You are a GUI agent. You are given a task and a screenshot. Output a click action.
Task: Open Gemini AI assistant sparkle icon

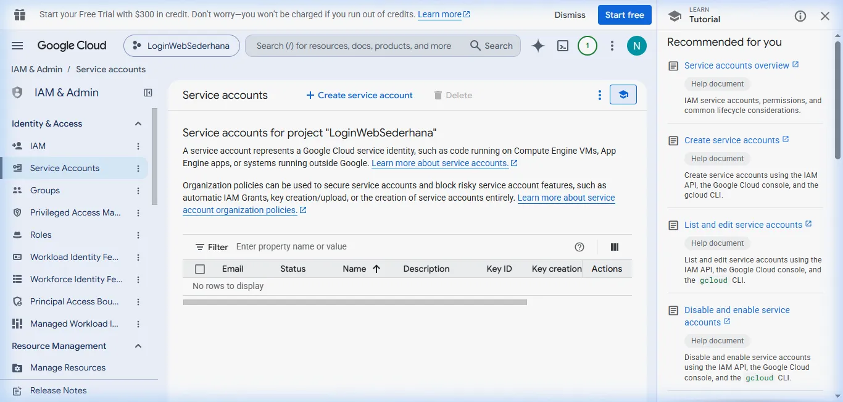pos(538,46)
